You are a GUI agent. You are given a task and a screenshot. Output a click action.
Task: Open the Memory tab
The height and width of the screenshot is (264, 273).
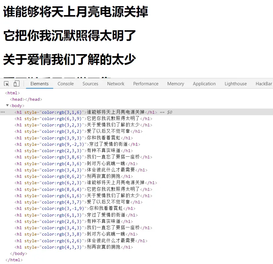(x=175, y=84)
